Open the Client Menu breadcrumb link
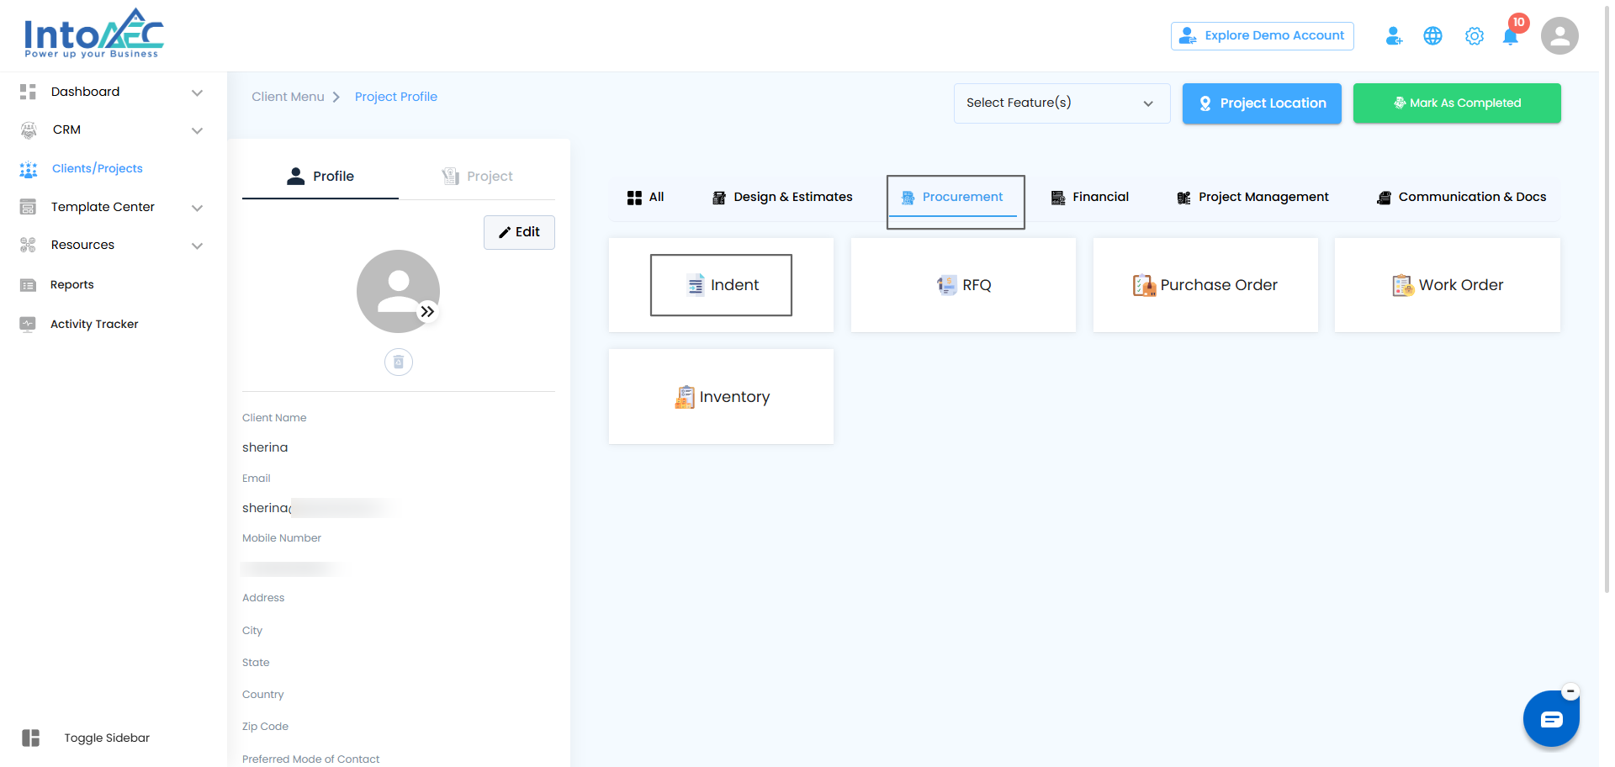 tap(288, 97)
